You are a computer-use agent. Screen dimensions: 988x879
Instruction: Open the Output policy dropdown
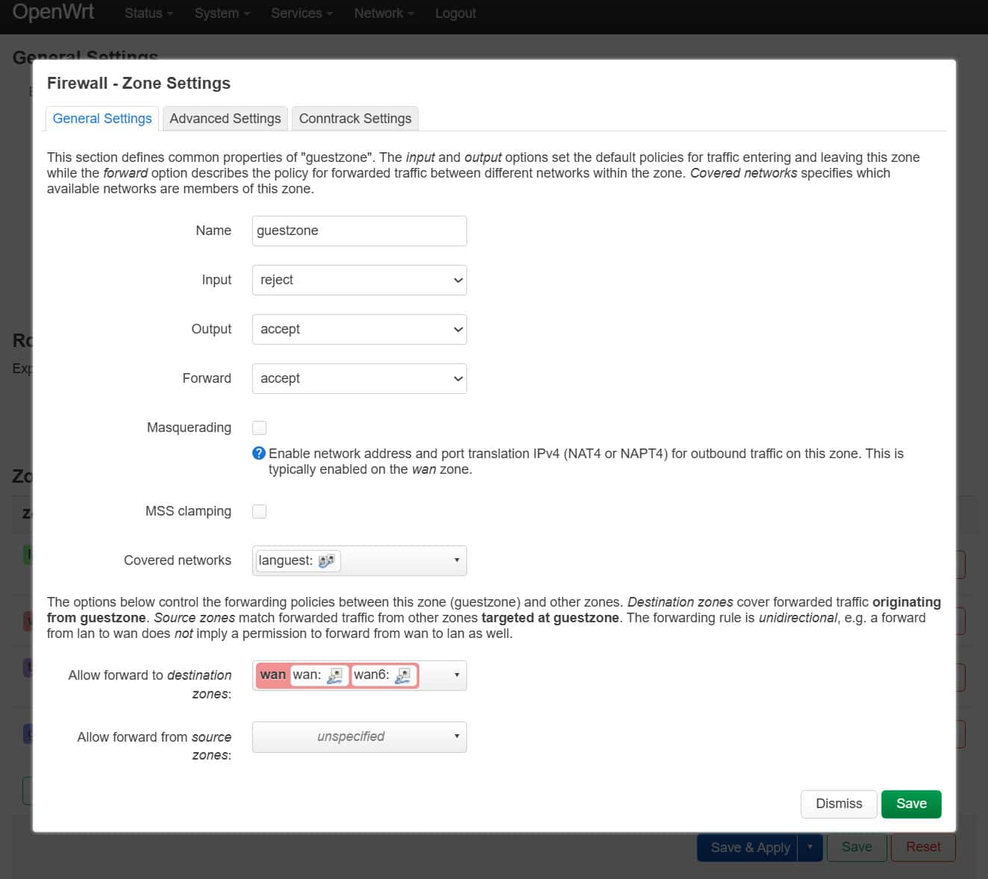pos(359,329)
